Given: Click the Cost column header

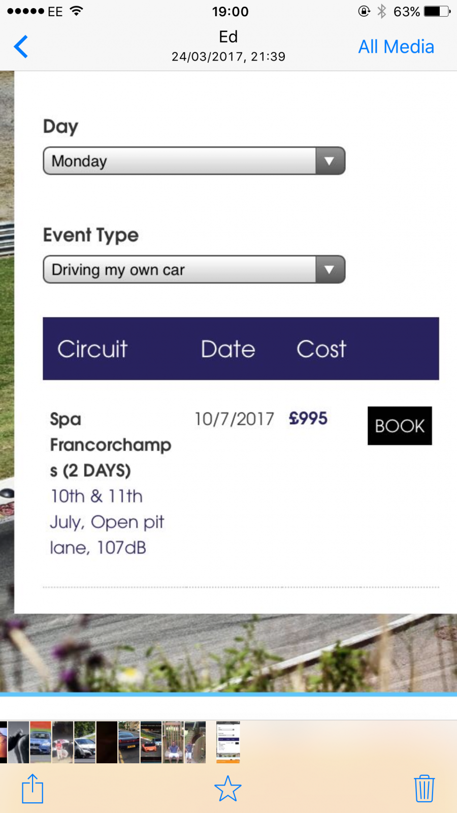Looking at the screenshot, I should pos(321,349).
